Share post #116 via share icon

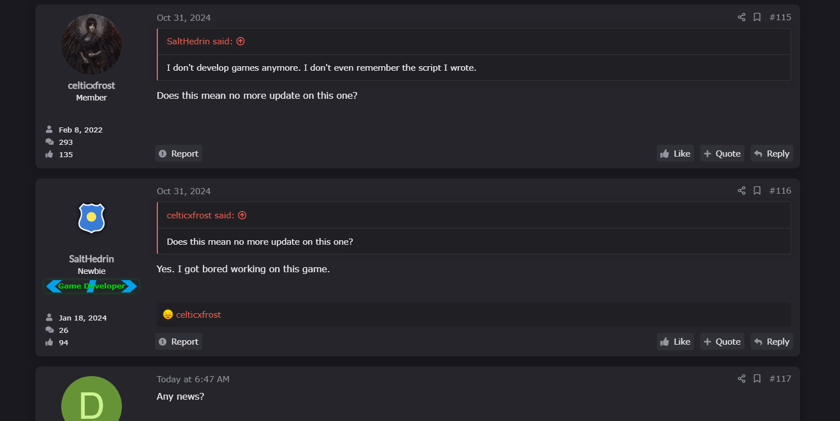[742, 191]
